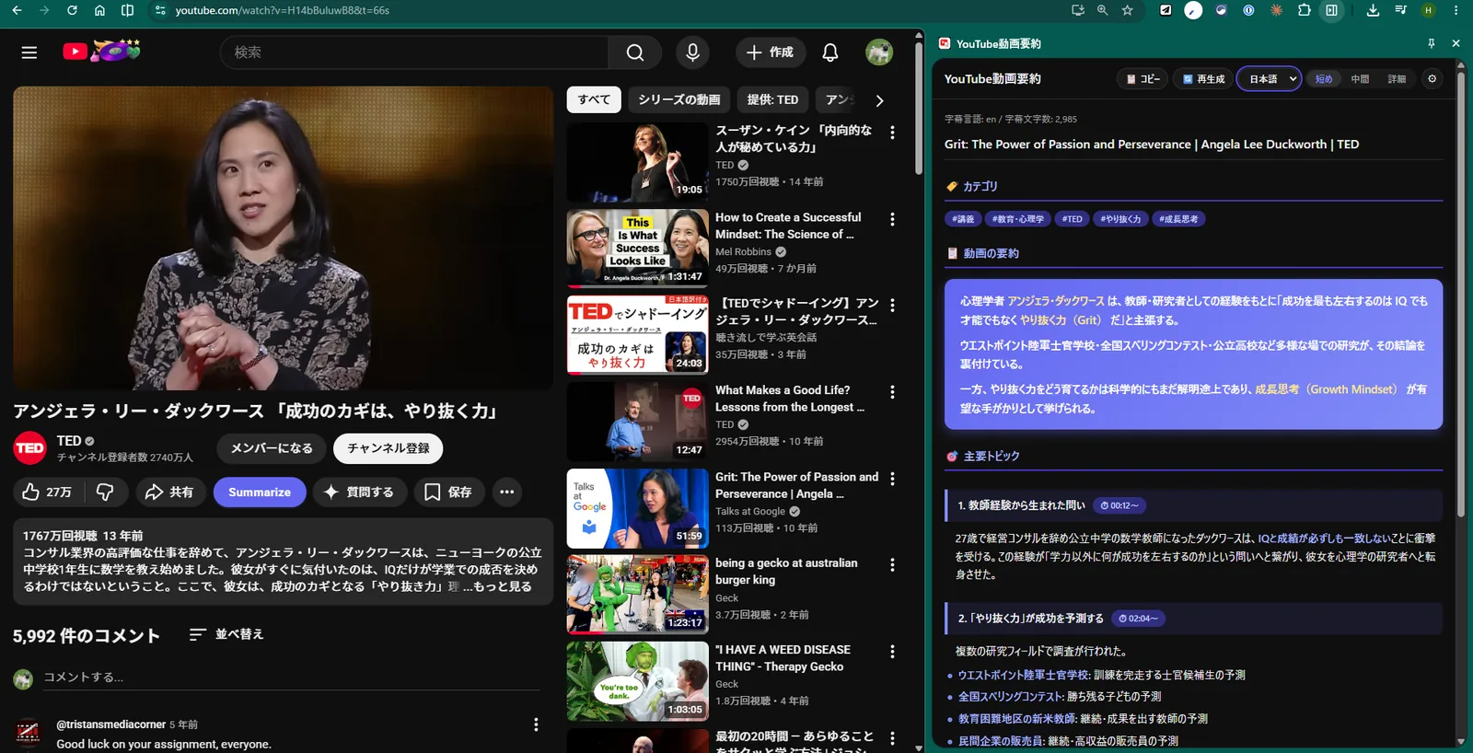Click the main video player
Image resolution: width=1473 pixels, height=753 pixels.
pos(284,237)
